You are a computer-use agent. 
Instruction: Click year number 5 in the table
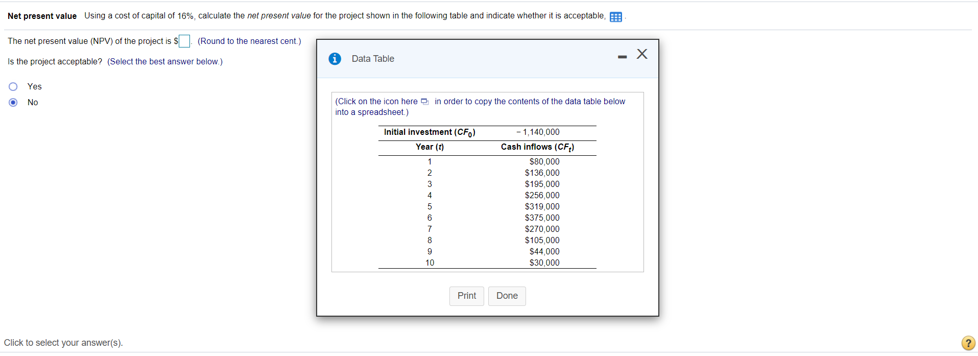tap(430, 206)
